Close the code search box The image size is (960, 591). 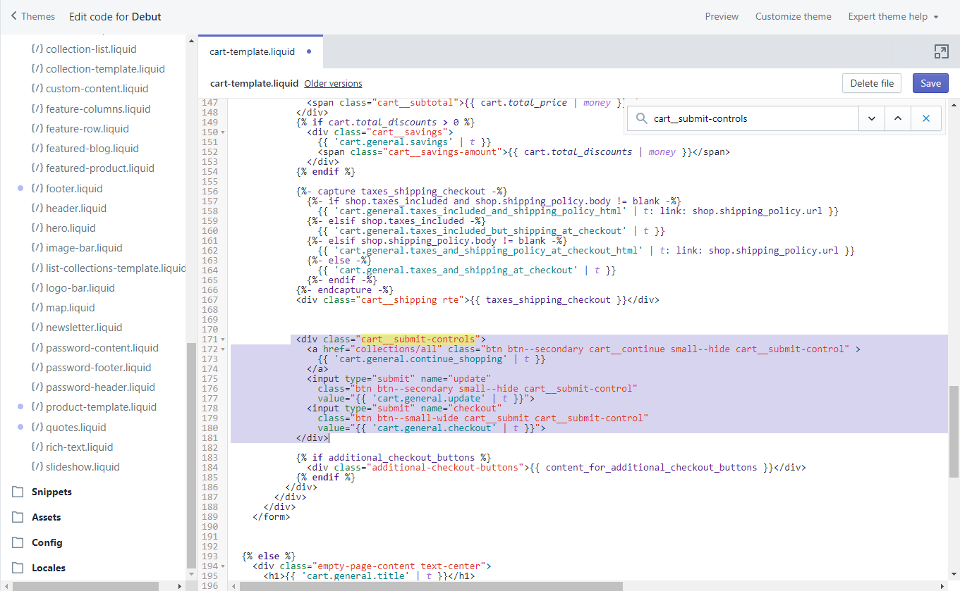(925, 118)
